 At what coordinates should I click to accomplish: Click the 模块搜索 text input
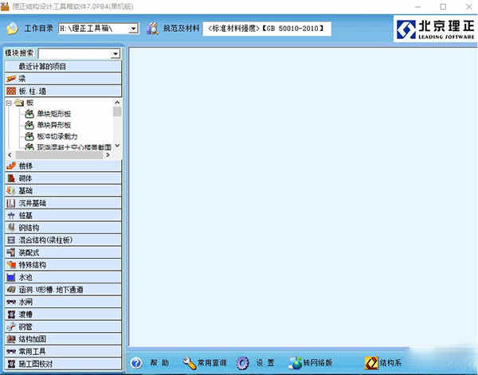pos(75,54)
